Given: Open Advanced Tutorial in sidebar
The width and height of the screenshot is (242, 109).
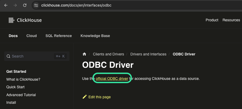Looking at the screenshot, I should [21, 95].
